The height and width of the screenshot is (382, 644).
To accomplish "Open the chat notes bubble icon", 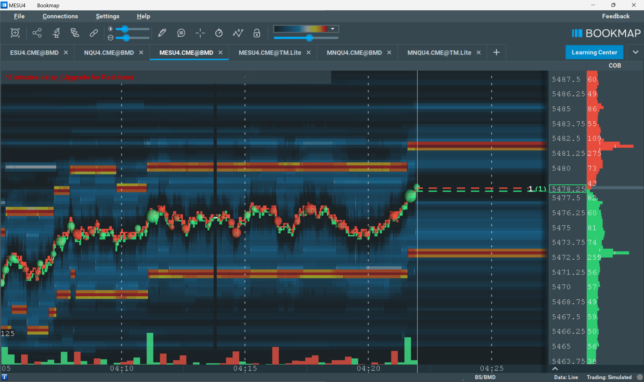I will click(181, 33).
